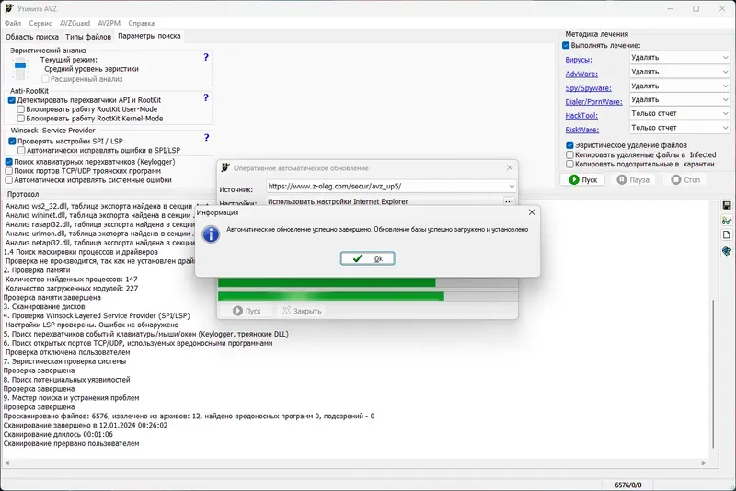
Task: Confirm the update message with Ok
Action: coord(367,258)
